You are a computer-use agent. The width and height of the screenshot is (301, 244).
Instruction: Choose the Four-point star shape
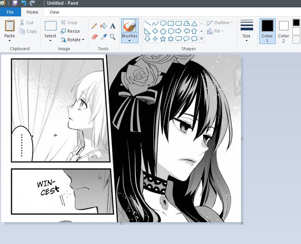click(x=155, y=39)
